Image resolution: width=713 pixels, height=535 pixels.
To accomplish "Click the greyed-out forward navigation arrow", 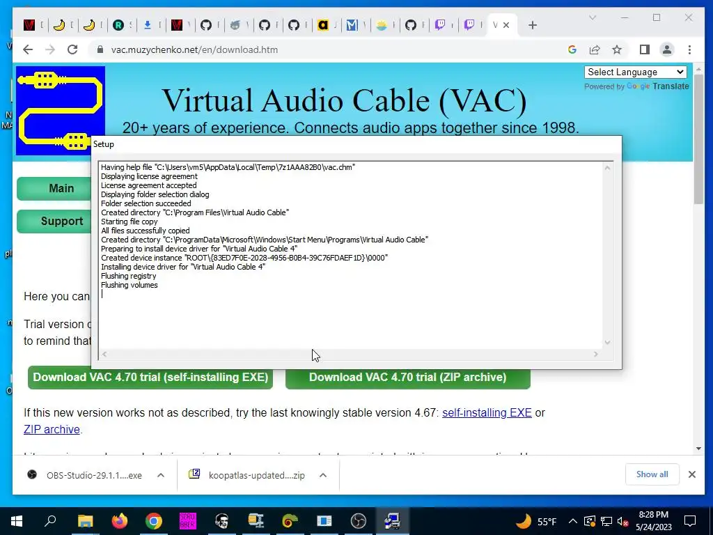I will (50, 49).
